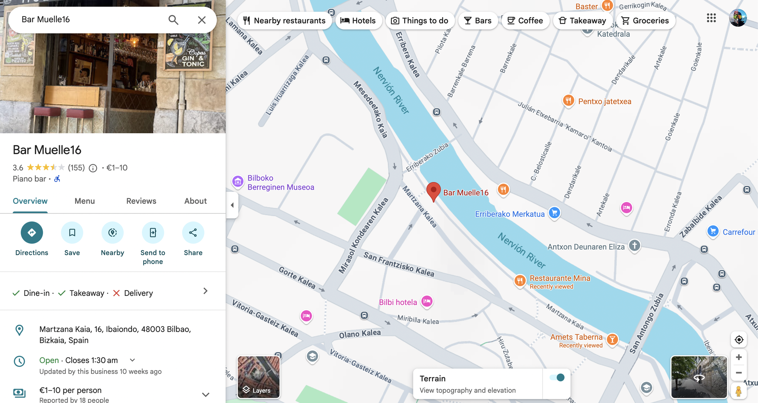This screenshot has height=403, width=758.
Task: Collapse the side panel arrow
Action: click(x=232, y=205)
